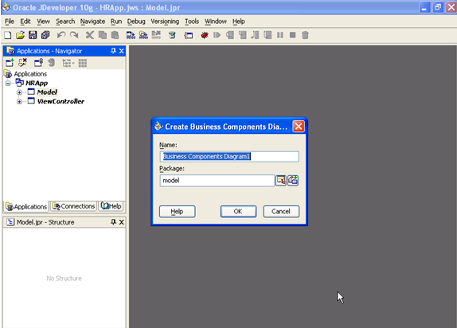The width and height of the screenshot is (457, 328).
Task: Select the Applications root node
Action: coord(30,74)
